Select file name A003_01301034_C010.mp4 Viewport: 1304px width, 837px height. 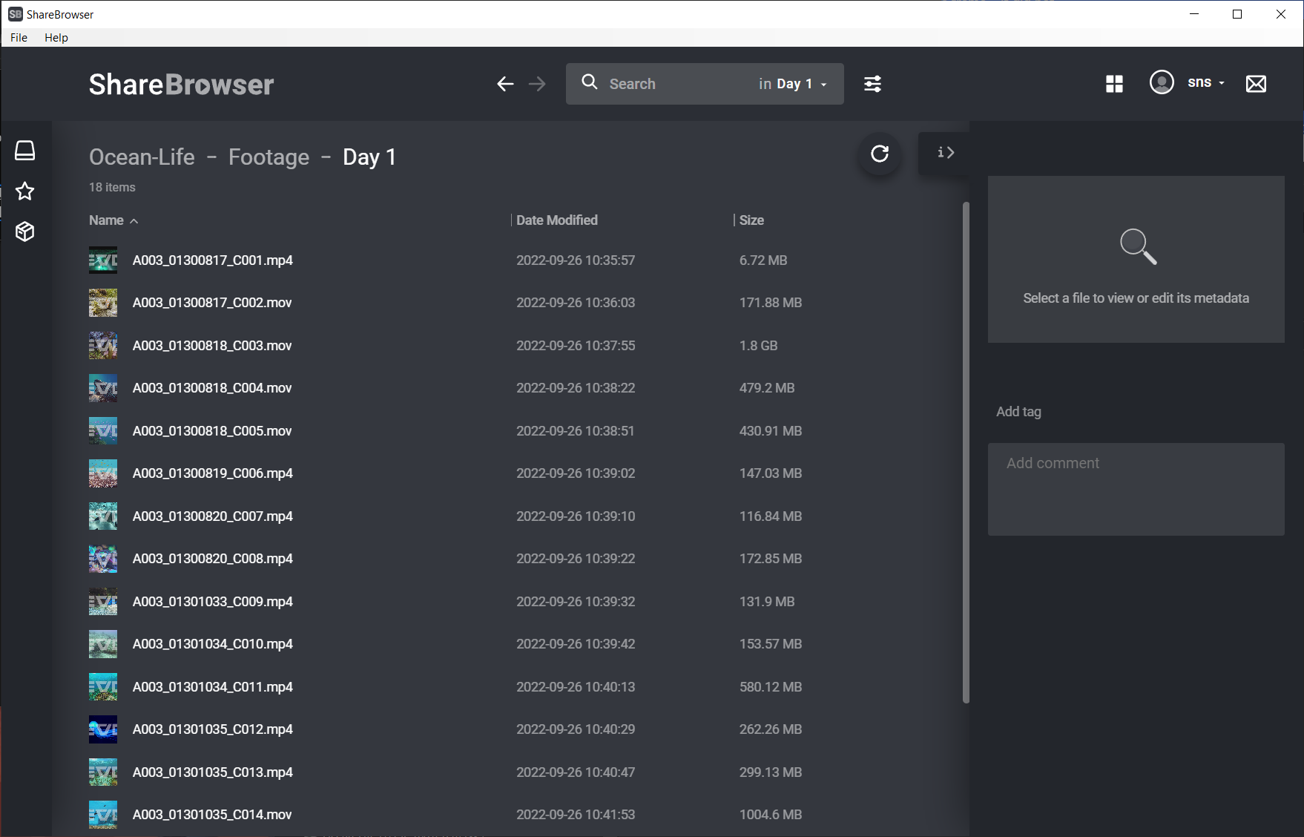click(x=212, y=644)
